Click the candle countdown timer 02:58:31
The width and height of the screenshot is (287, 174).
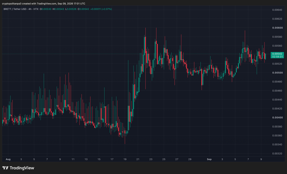pyautogui.click(x=277, y=57)
